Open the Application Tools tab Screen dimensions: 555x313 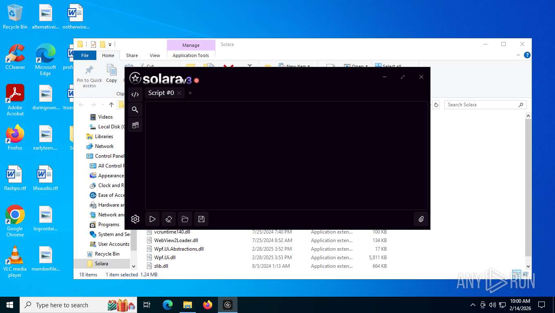(x=191, y=55)
